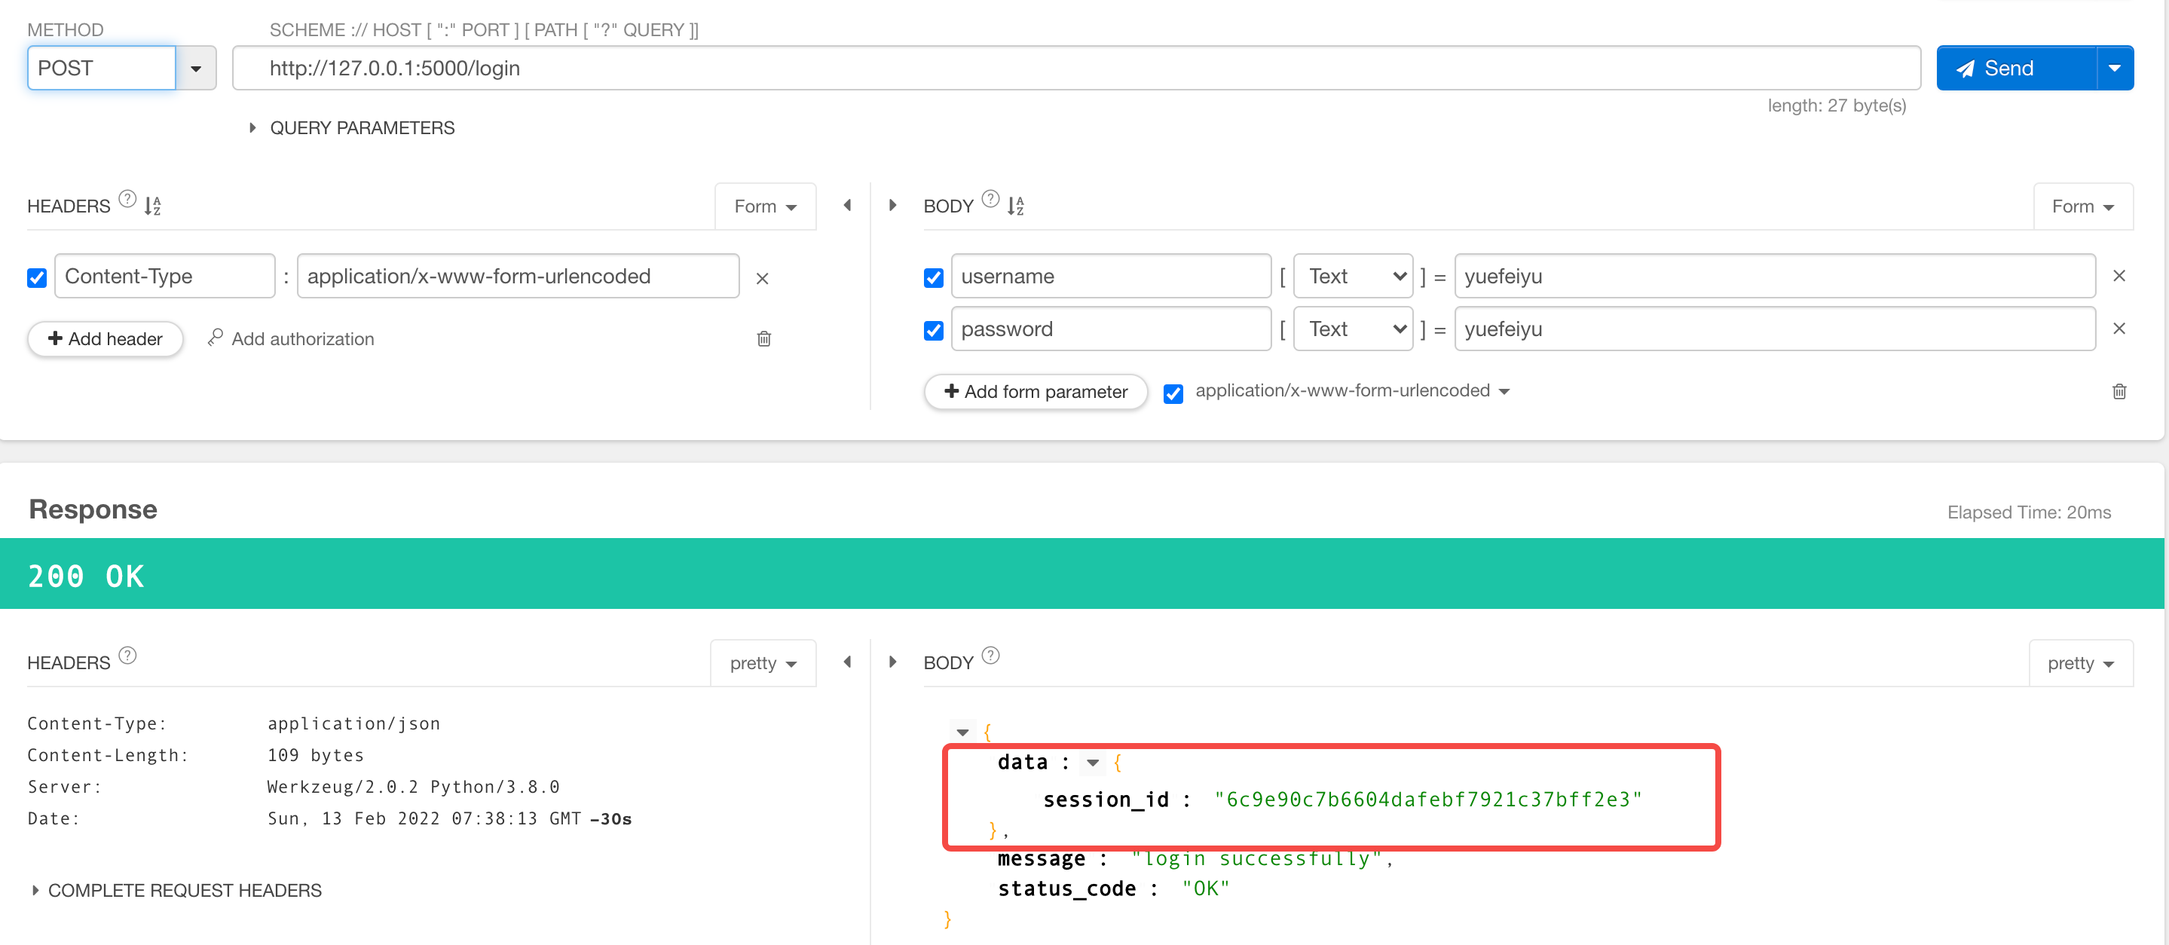Viewport: 2169px width, 945px height.
Task: Select the application/json response header value
Action: (353, 724)
